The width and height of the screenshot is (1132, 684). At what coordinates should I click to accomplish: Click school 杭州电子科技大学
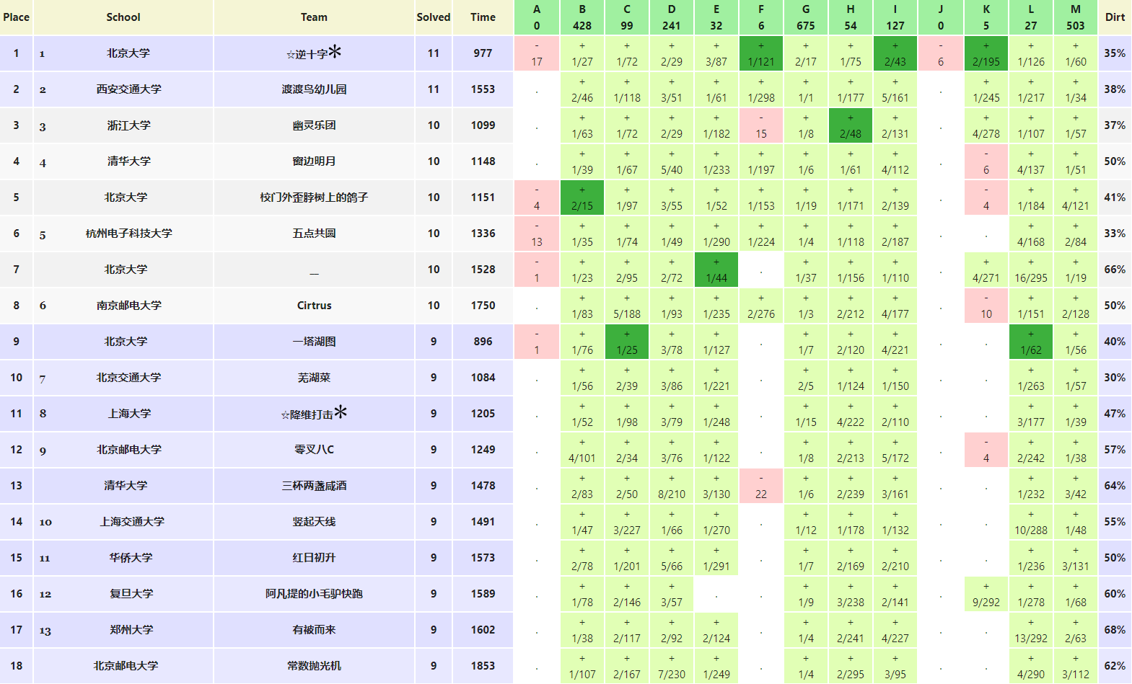(x=128, y=234)
